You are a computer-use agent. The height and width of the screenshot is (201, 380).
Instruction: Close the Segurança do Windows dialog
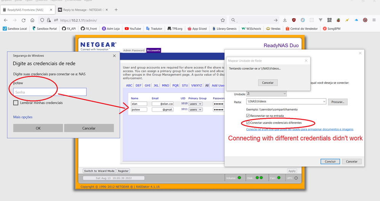(x=114, y=56)
